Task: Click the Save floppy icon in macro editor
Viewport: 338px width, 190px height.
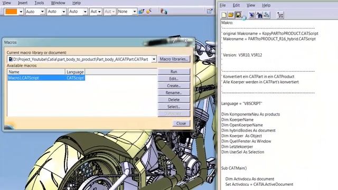Action: (x=238, y=15)
